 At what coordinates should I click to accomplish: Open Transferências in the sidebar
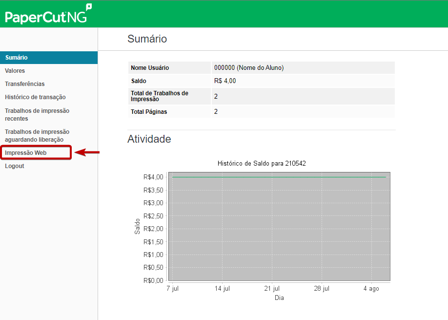click(25, 84)
